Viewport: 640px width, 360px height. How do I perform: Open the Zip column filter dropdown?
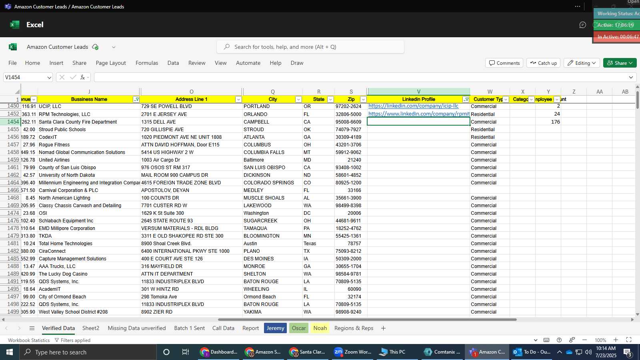pyautogui.click(x=363, y=99)
